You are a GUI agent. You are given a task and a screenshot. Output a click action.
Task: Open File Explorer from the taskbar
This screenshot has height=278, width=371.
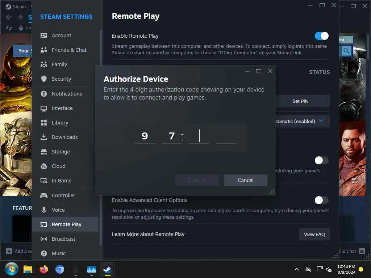[28, 269]
